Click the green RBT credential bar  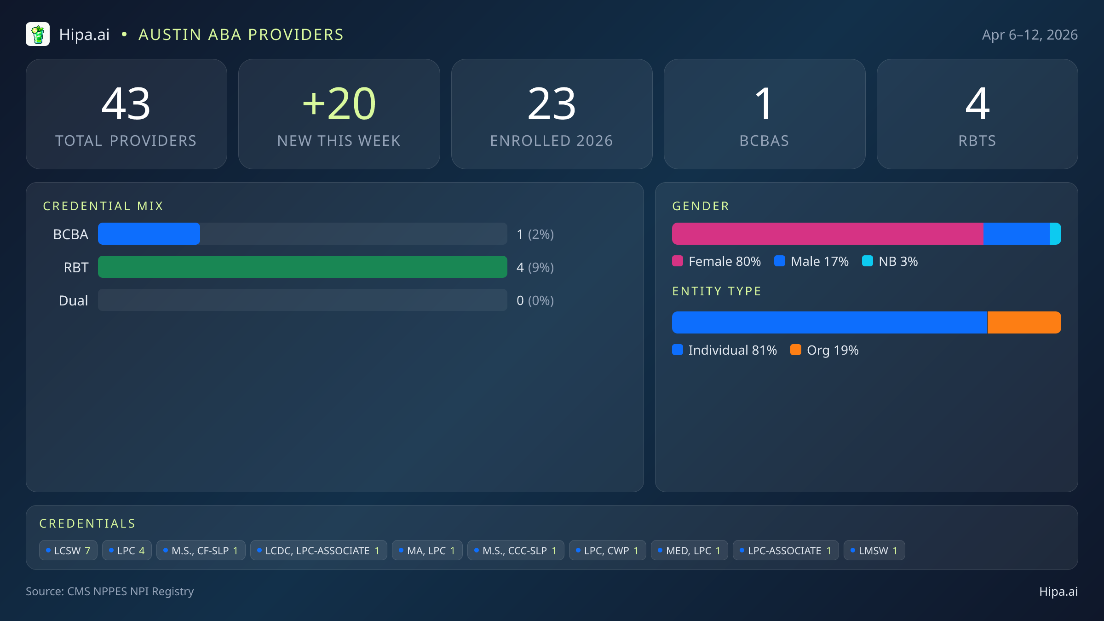coord(302,267)
